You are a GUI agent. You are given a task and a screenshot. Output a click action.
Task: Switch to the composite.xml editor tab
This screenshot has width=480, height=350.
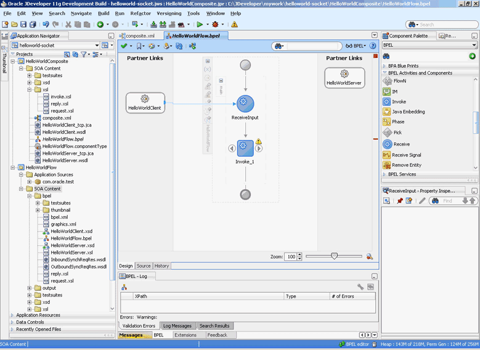point(139,36)
